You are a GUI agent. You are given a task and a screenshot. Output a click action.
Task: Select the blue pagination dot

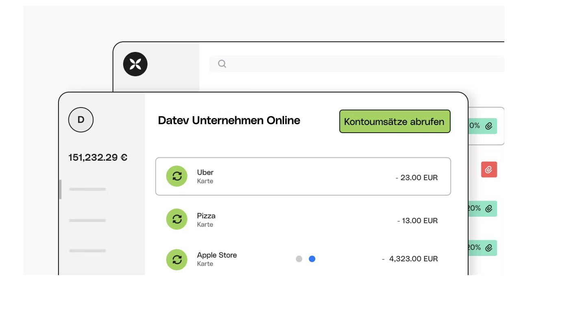pyautogui.click(x=312, y=258)
